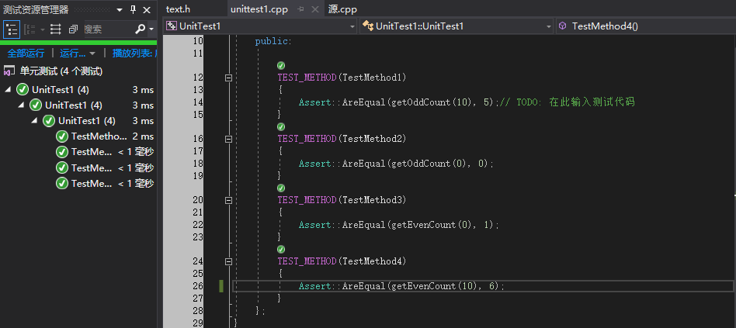Click getEvenCount(10) in line 26
736x328 pixels.
click(434, 286)
